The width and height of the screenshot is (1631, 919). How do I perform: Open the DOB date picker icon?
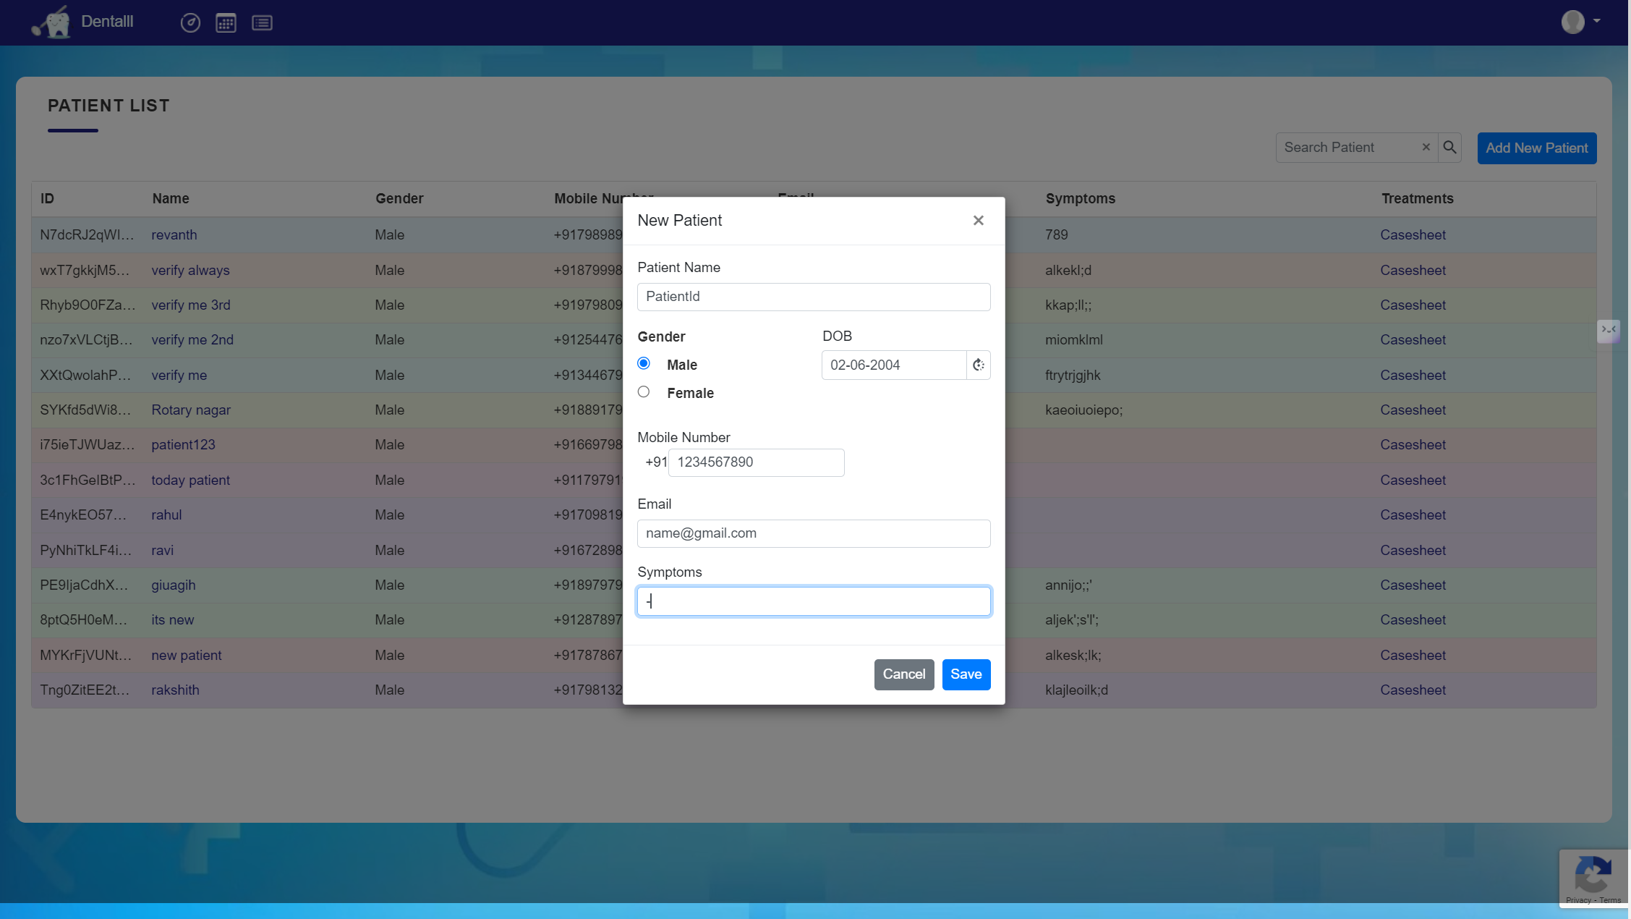978,365
